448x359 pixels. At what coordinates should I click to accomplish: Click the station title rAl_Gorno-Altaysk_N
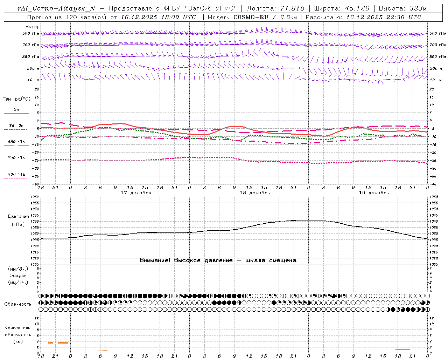click(x=56, y=8)
